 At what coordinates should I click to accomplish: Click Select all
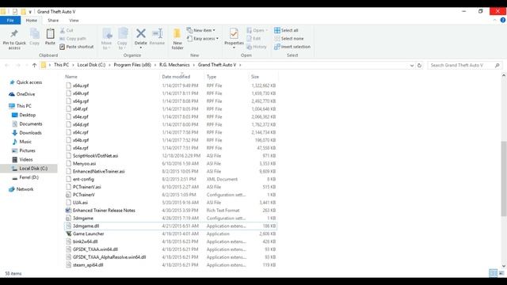286,30
